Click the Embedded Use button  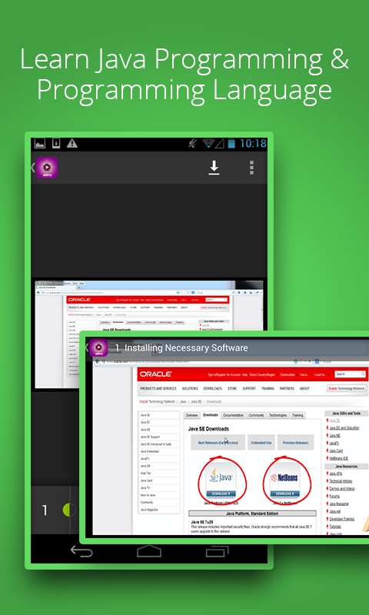click(x=261, y=443)
